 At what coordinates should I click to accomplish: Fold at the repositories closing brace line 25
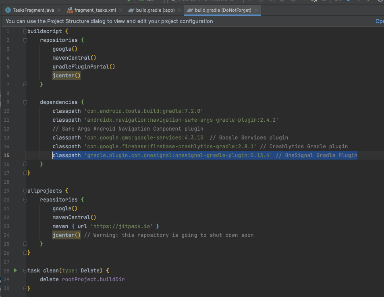tap(25, 244)
